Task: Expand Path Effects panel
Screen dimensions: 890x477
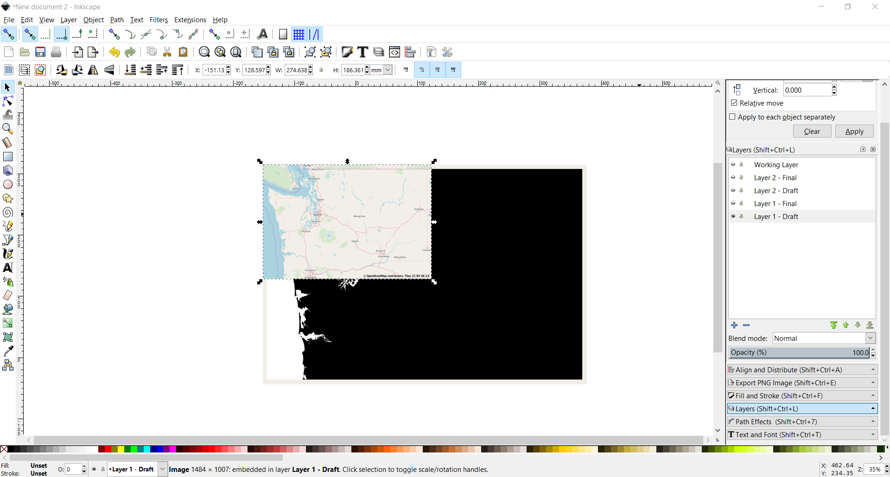Action: (802, 421)
